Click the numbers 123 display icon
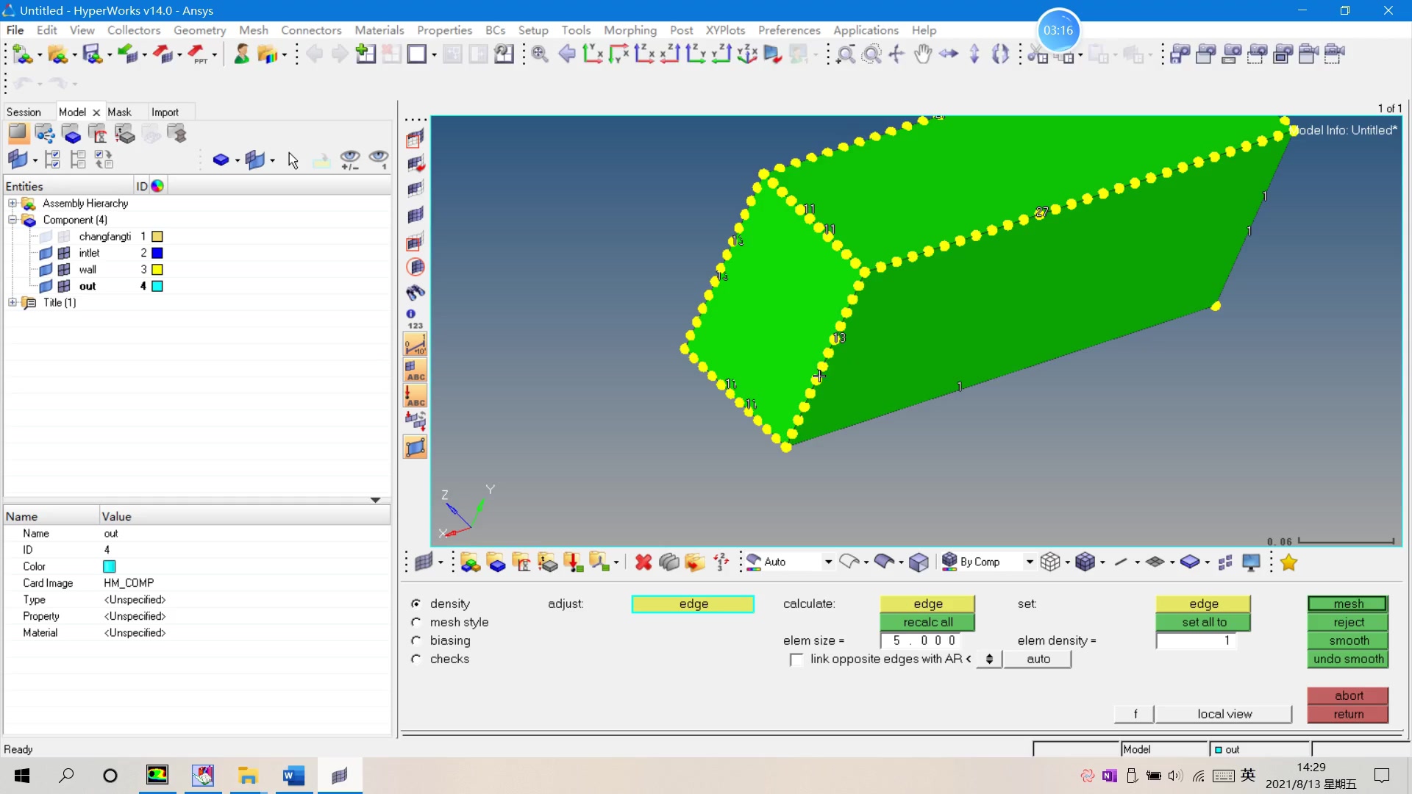This screenshot has width=1412, height=794. click(x=415, y=319)
